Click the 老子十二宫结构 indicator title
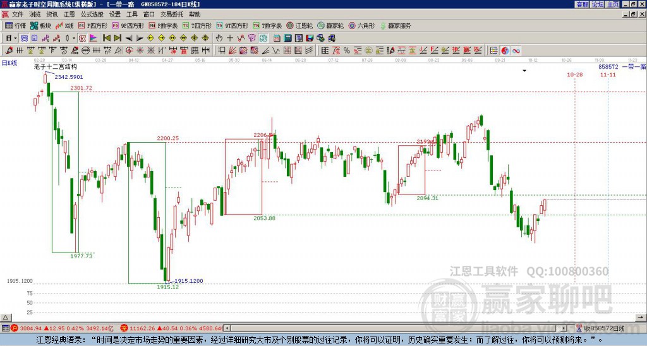 tap(56, 67)
